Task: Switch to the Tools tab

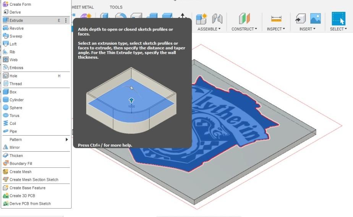Action: tap(116, 7)
